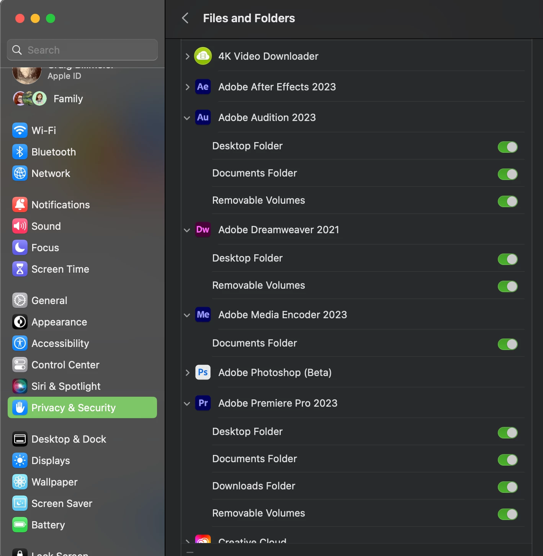The image size is (543, 556).
Task: Toggle Premiere Pro Documents Folder access
Action: [x=508, y=460]
